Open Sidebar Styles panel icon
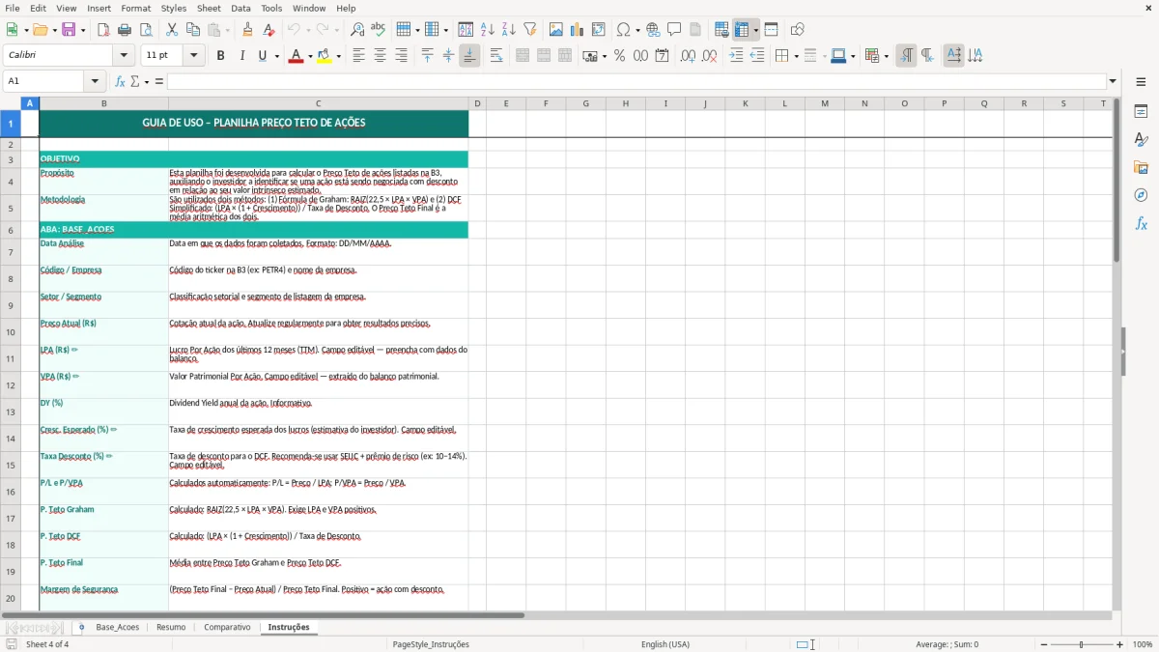This screenshot has height=652, width=1159. [1141, 140]
